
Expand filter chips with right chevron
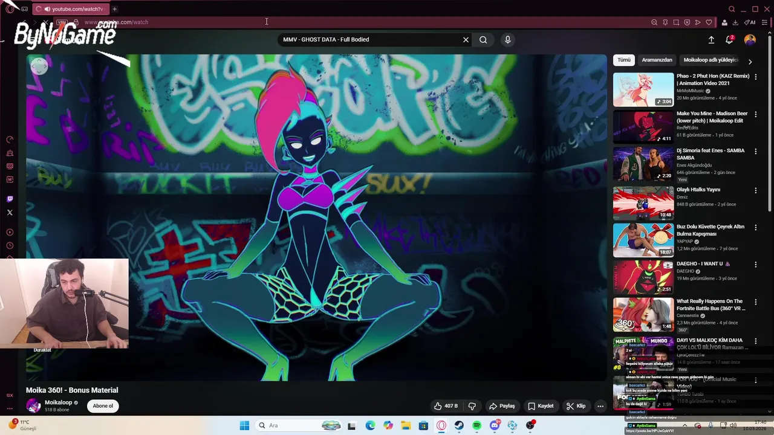tap(750, 62)
